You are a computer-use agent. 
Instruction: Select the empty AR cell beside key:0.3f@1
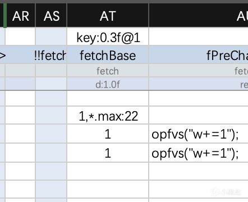coord(21,36)
